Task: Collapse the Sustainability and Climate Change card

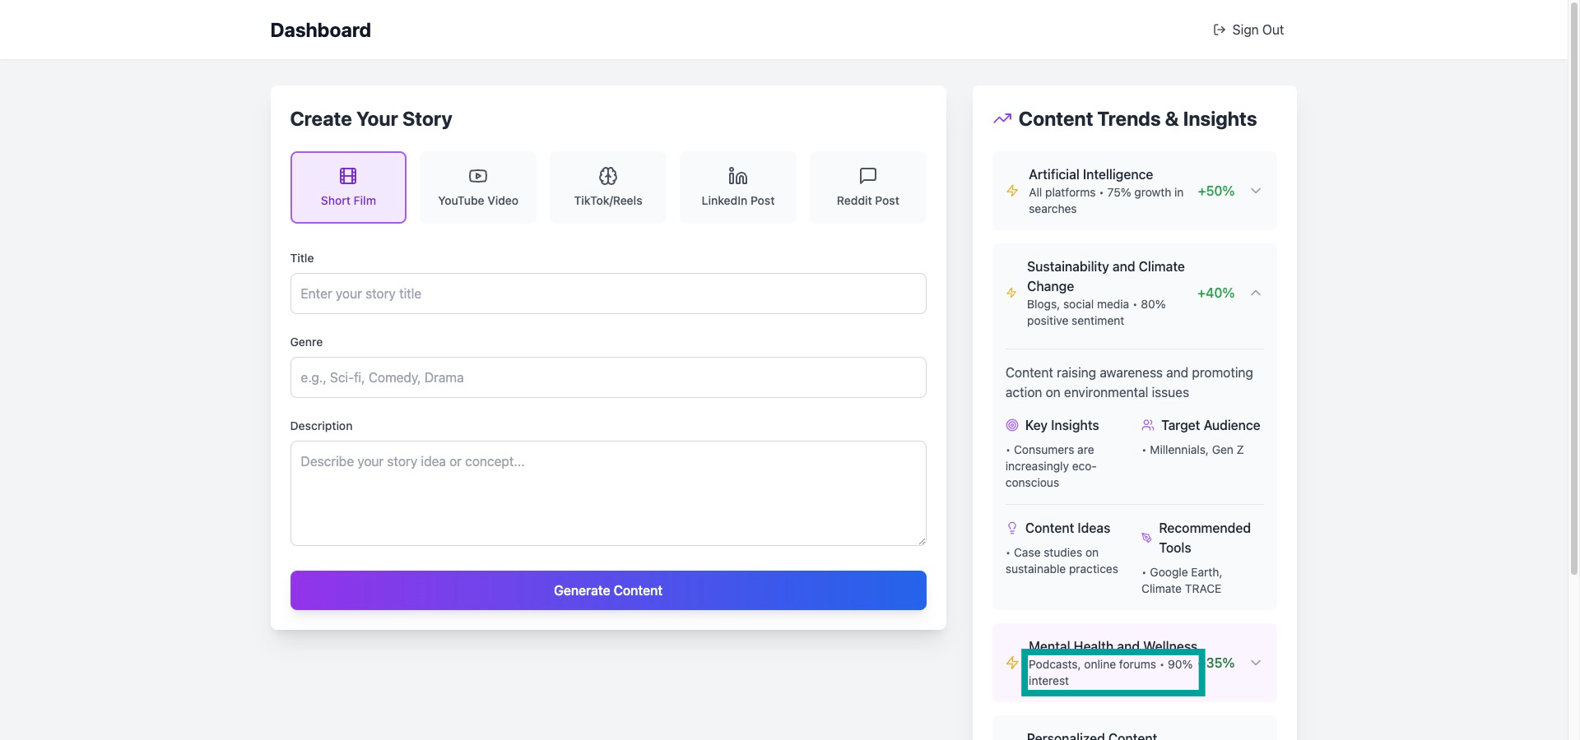Action: pyautogui.click(x=1256, y=293)
